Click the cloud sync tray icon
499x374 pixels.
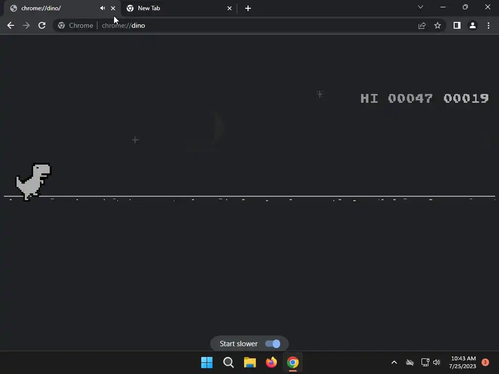tap(410, 362)
